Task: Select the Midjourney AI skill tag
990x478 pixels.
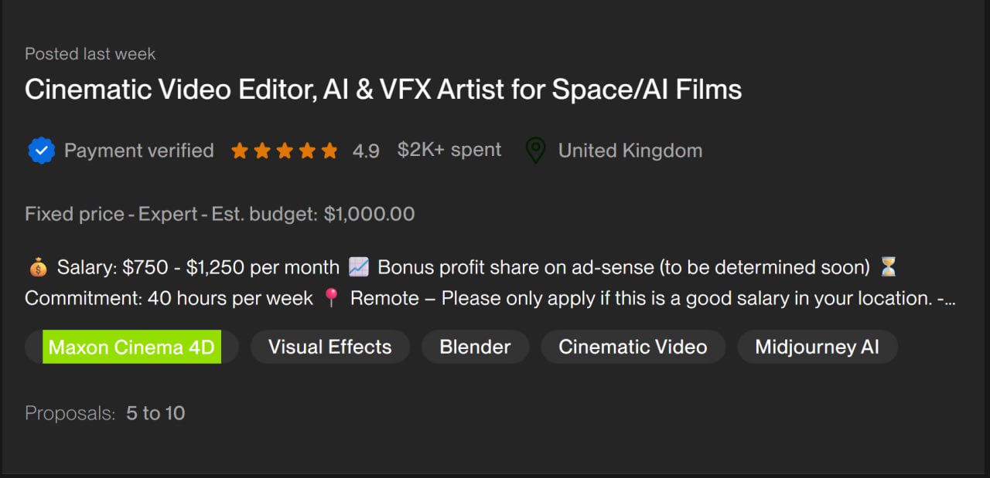Action: click(x=817, y=347)
